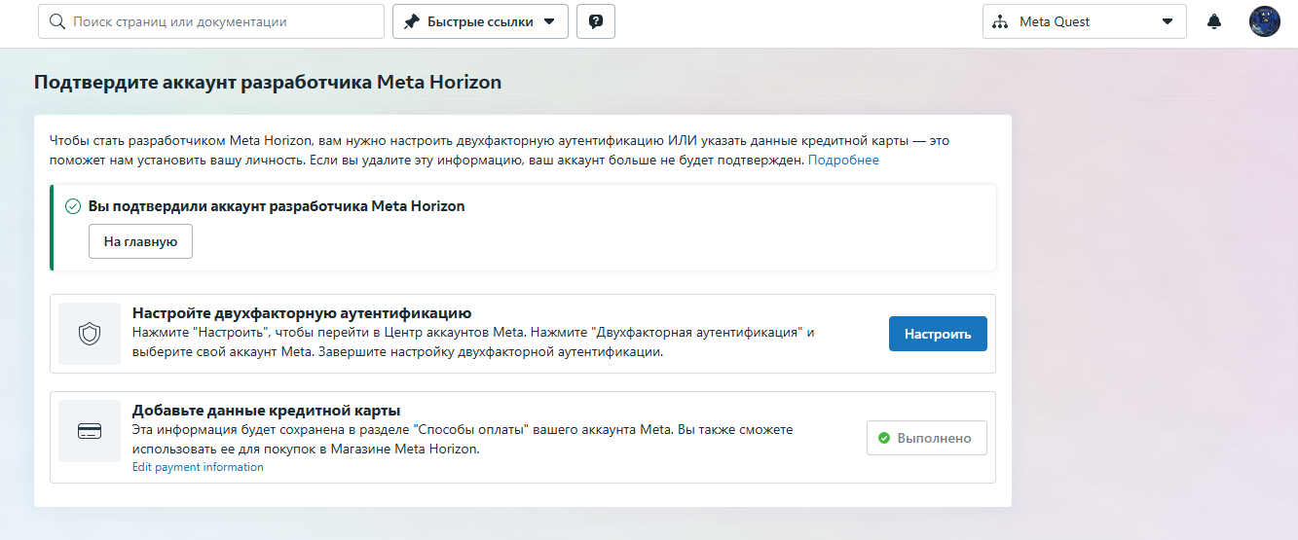1298x540 pixels.
Task: Open the help question bubble icon
Action: 596,21
